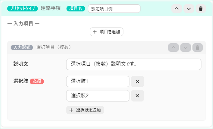Select the 選択肢2 text field
This screenshot has height=129, width=213.
click(x=98, y=96)
